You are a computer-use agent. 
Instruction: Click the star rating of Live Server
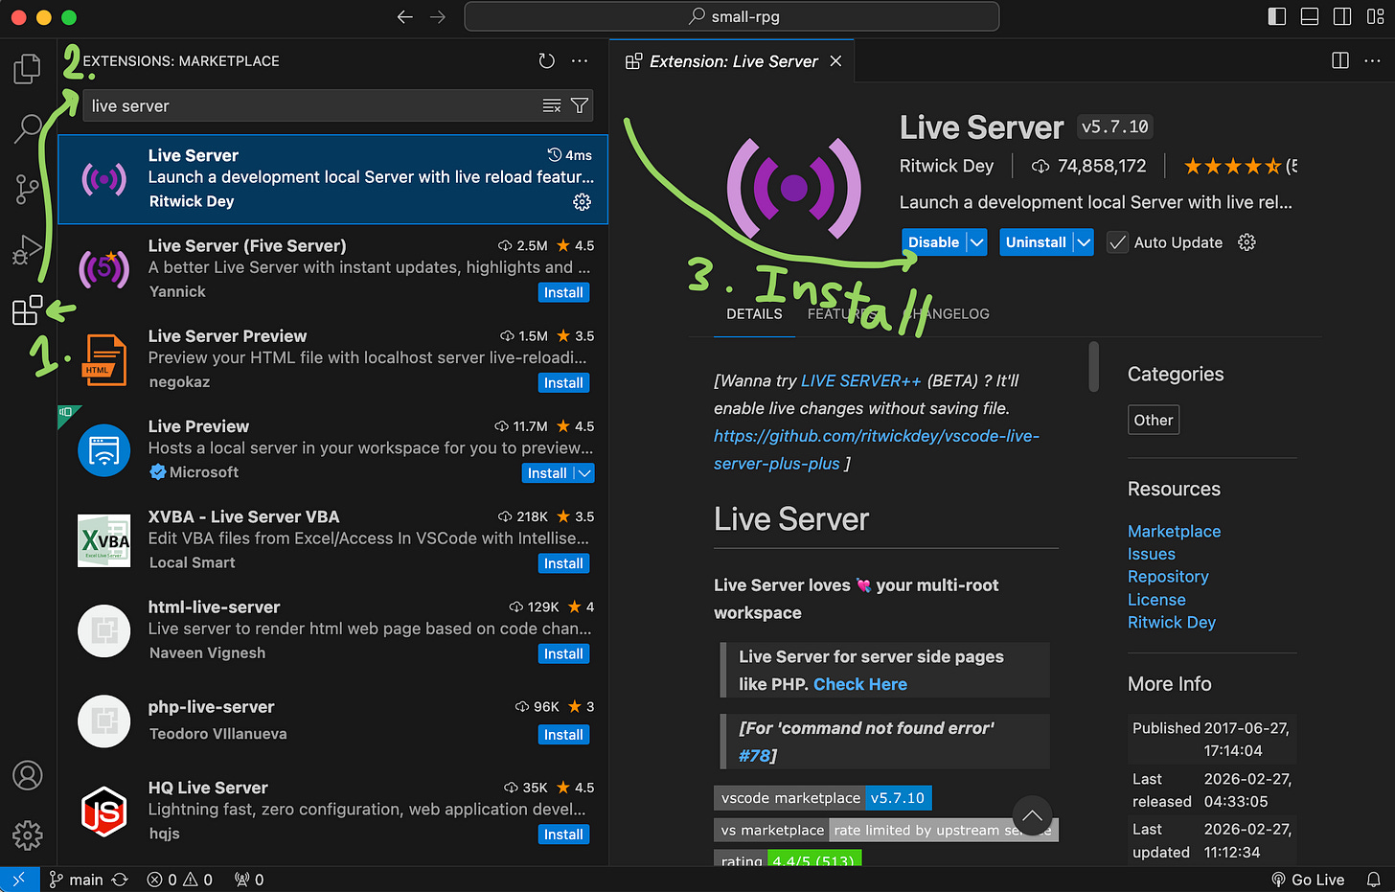coord(1233,167)
